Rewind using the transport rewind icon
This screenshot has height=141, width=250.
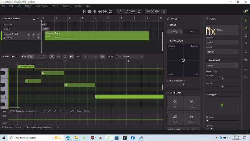point(100,11)
